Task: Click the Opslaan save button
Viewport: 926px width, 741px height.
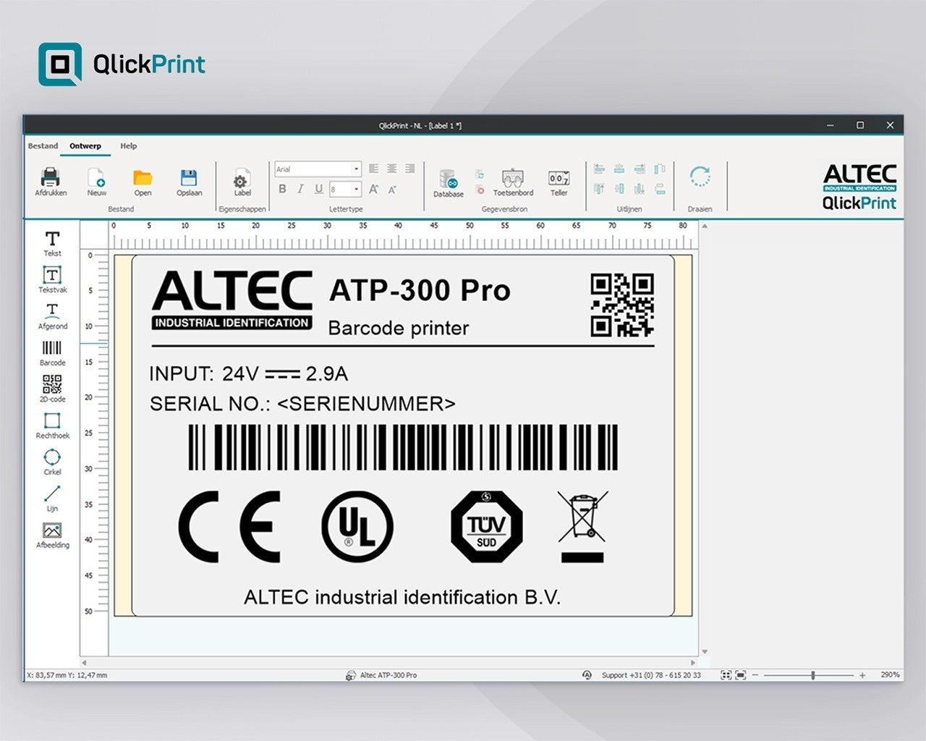Action: coord(189,181)
